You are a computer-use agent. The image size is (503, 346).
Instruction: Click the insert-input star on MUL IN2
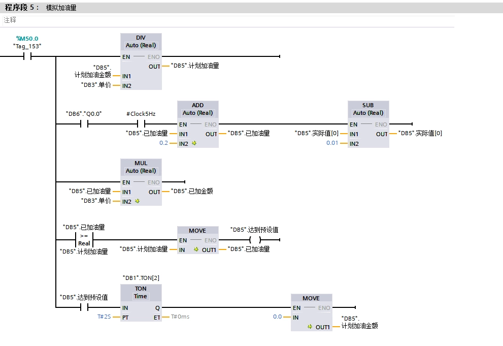coord(138,201)
